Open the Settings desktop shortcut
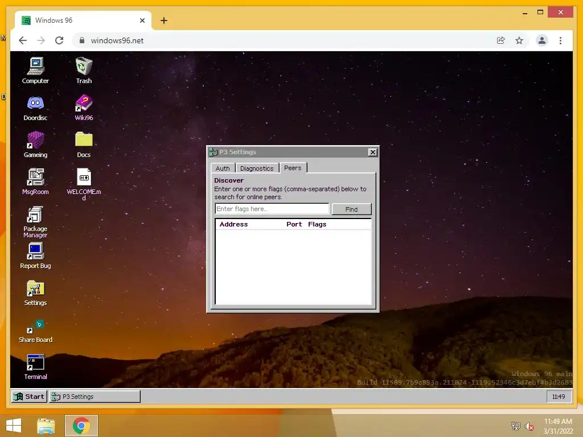 [x=35, y=293]
